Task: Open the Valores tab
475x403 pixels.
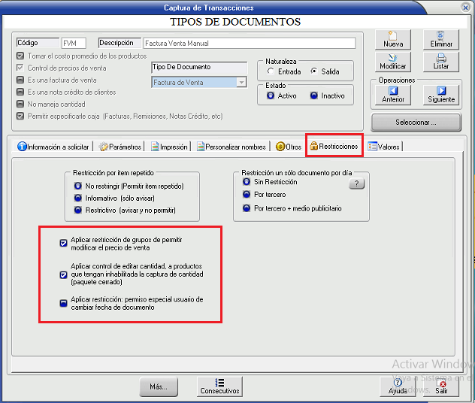Action: pyautogui.click(x=384, y=147)
